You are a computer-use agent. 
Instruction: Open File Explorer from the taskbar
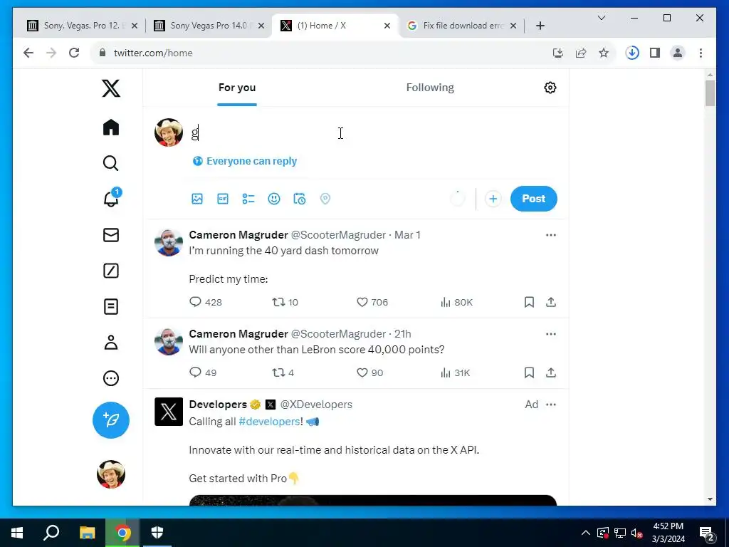tap(87, 533)
